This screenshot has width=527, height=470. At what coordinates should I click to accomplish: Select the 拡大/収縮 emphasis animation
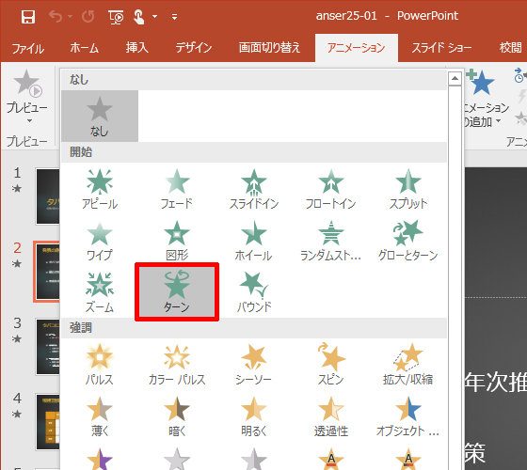(408, 365)
